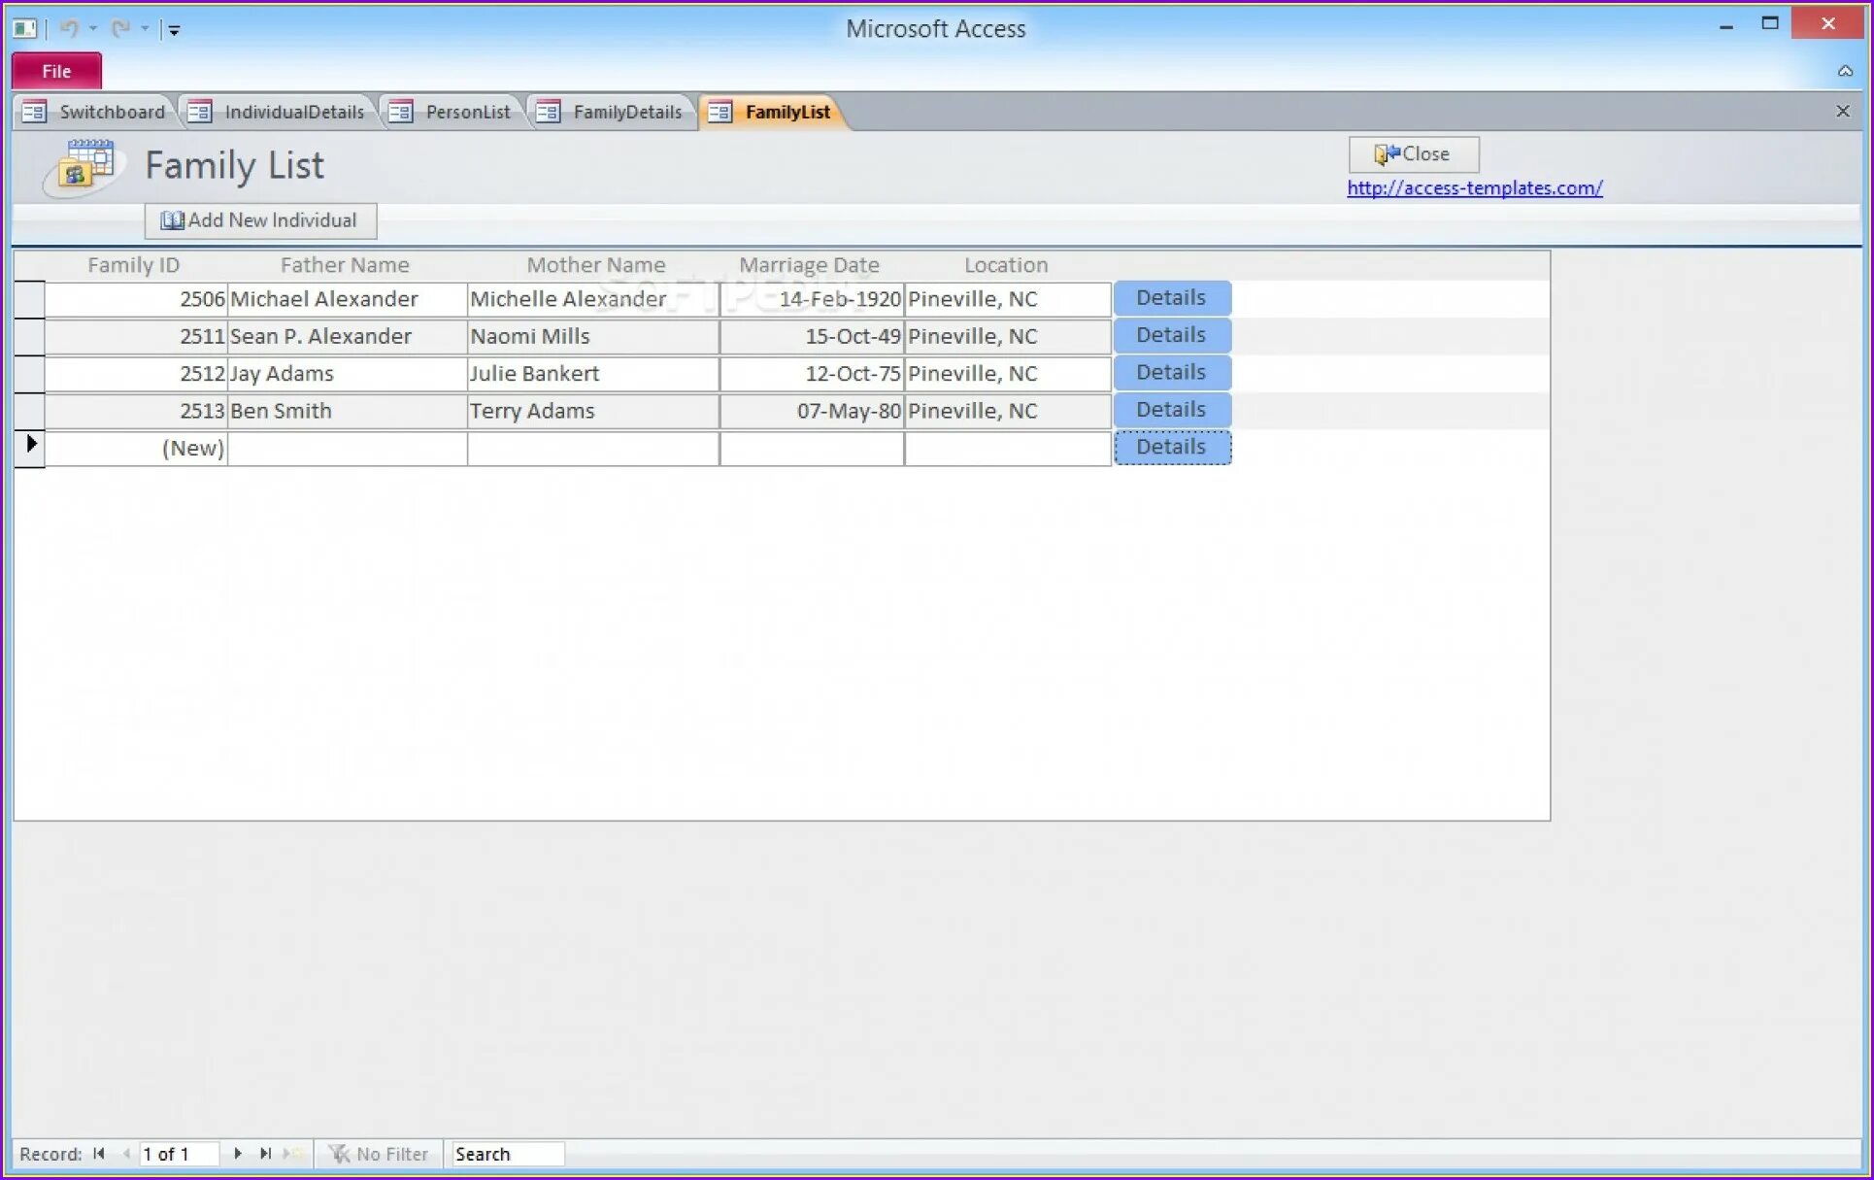
Task: Open the undo history dropdown arrow
Action: point(93,28)
